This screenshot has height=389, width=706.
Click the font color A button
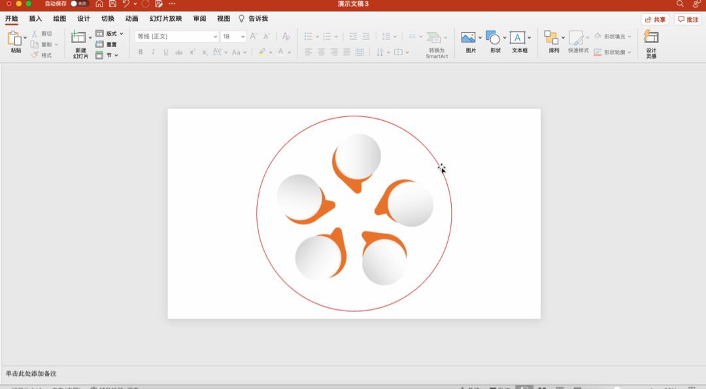point(280,52)
